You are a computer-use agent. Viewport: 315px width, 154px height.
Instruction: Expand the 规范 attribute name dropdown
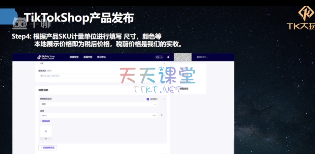coord(98,104)
